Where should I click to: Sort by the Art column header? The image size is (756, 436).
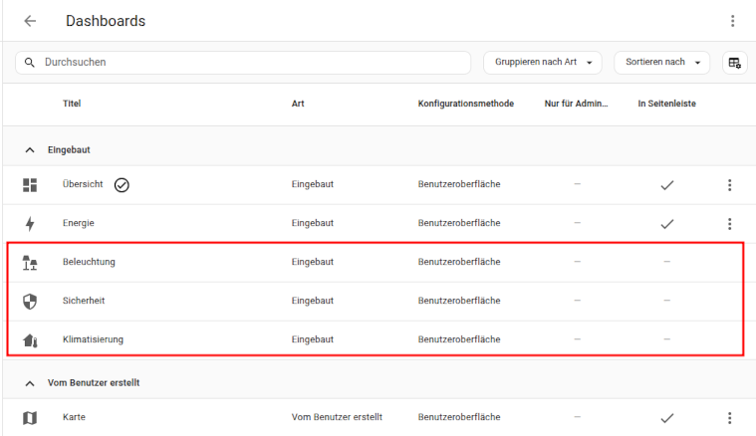[298, 104]
